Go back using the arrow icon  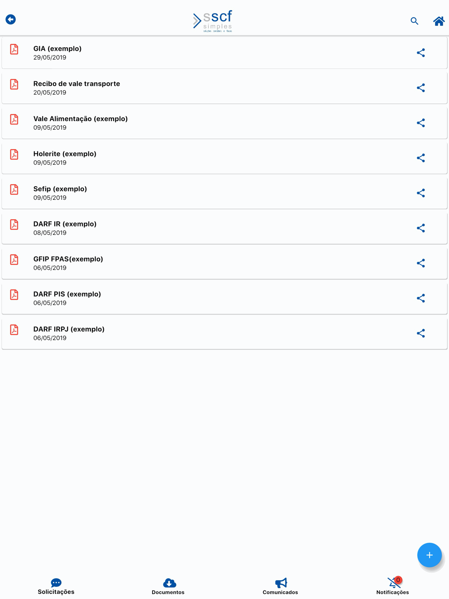(11, 19)
